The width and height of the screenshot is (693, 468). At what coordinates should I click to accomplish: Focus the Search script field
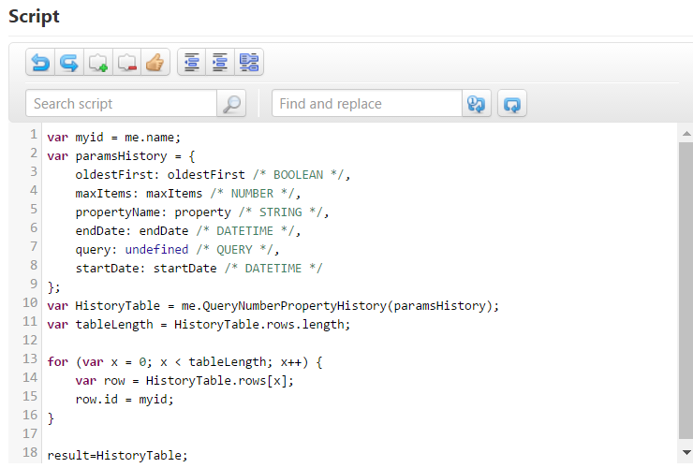[x=121, y=103]
